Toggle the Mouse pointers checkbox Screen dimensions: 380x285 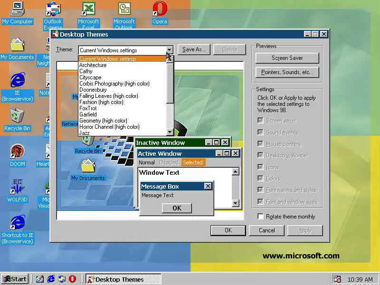[260, 144]
